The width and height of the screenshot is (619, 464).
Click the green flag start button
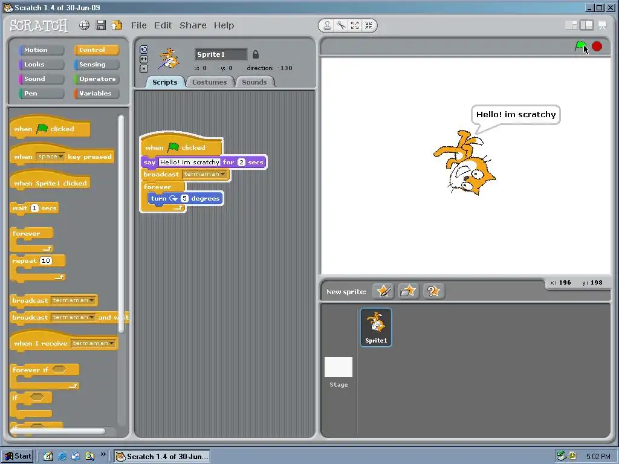(580, 46)
